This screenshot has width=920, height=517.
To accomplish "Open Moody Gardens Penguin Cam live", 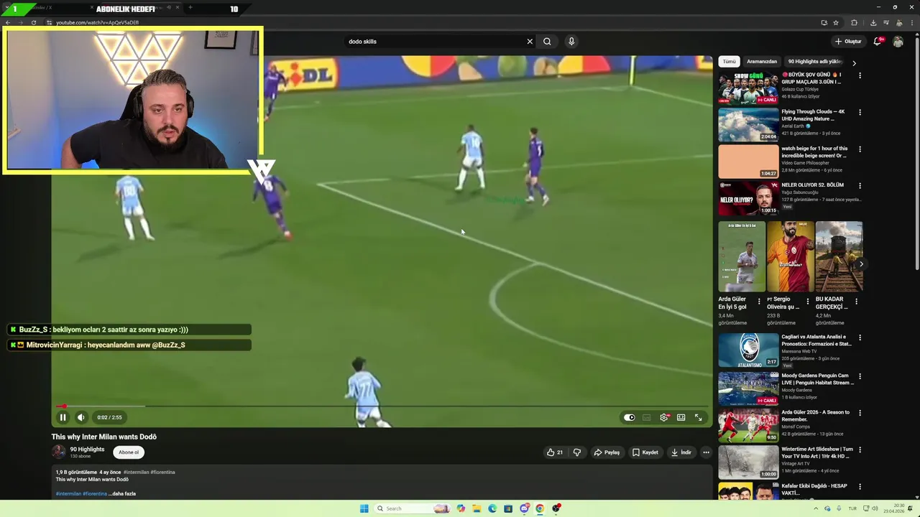I will click(748, 388).
